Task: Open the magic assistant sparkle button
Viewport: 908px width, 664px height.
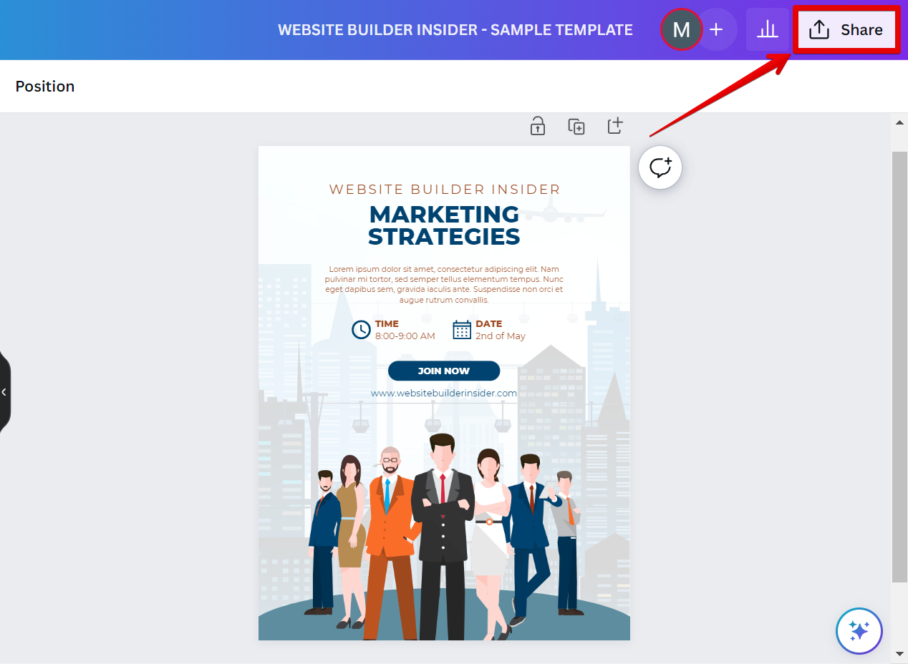Action: click(859, 630)
